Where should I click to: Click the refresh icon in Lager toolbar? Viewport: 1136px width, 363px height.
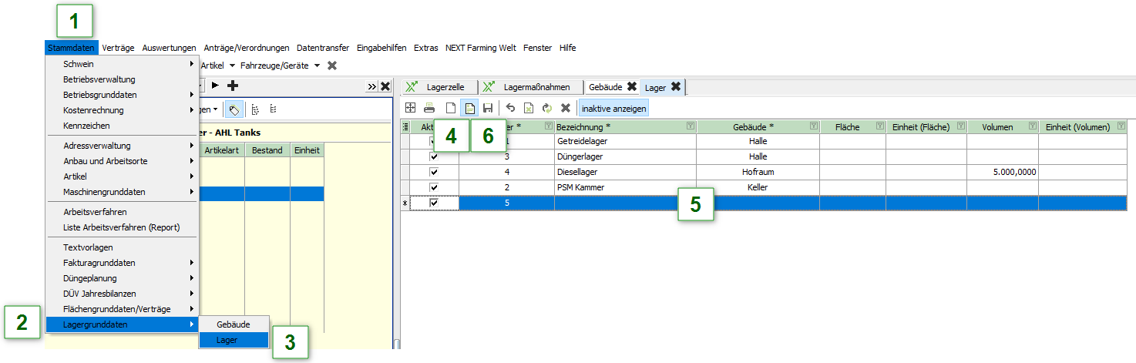tap(547, 109)
